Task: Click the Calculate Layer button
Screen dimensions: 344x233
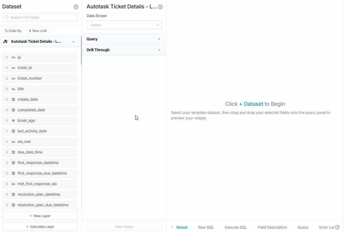Action: (40, 227)
